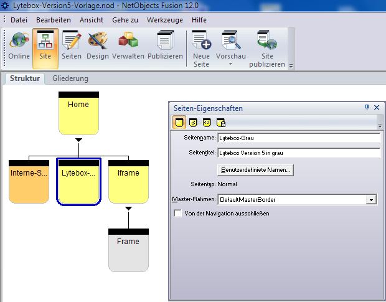
Task: Collapse children under Iframe page
Action: point(128,209)
